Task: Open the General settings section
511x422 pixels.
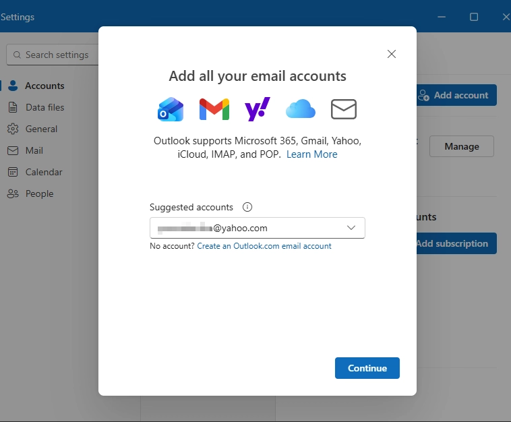Action: click(x=41, y=129)
